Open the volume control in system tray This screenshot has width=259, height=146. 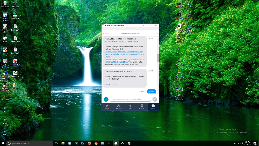[242, 143]
